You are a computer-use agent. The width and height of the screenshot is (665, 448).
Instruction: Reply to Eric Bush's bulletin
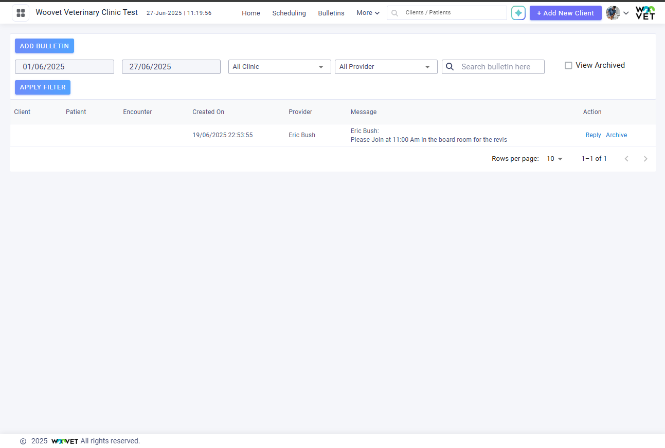coord(593,135)
